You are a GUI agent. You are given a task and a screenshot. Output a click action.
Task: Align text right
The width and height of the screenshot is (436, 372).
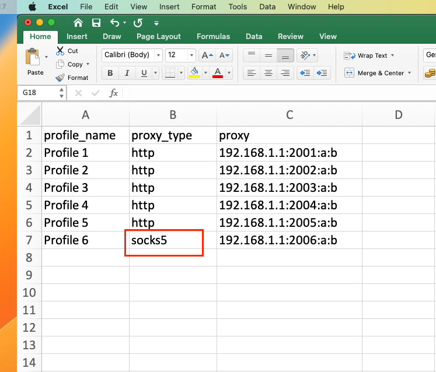click(x=285, y=73)
